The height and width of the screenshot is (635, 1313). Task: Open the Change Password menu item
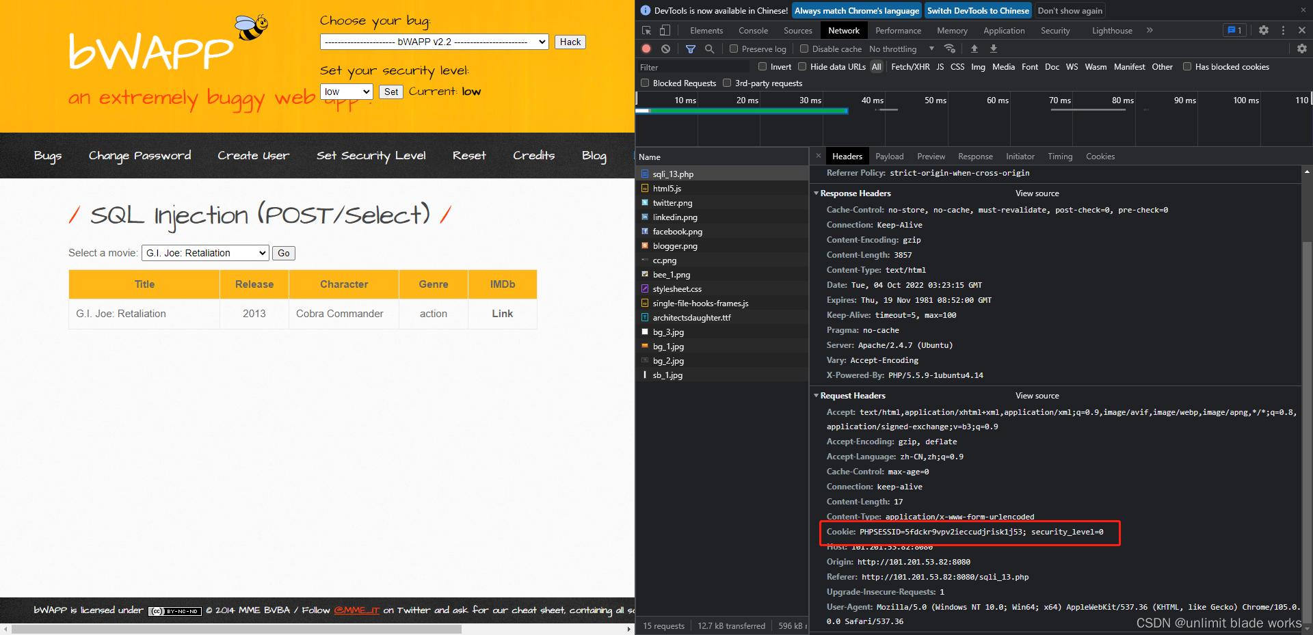click(x=140, y=155)
